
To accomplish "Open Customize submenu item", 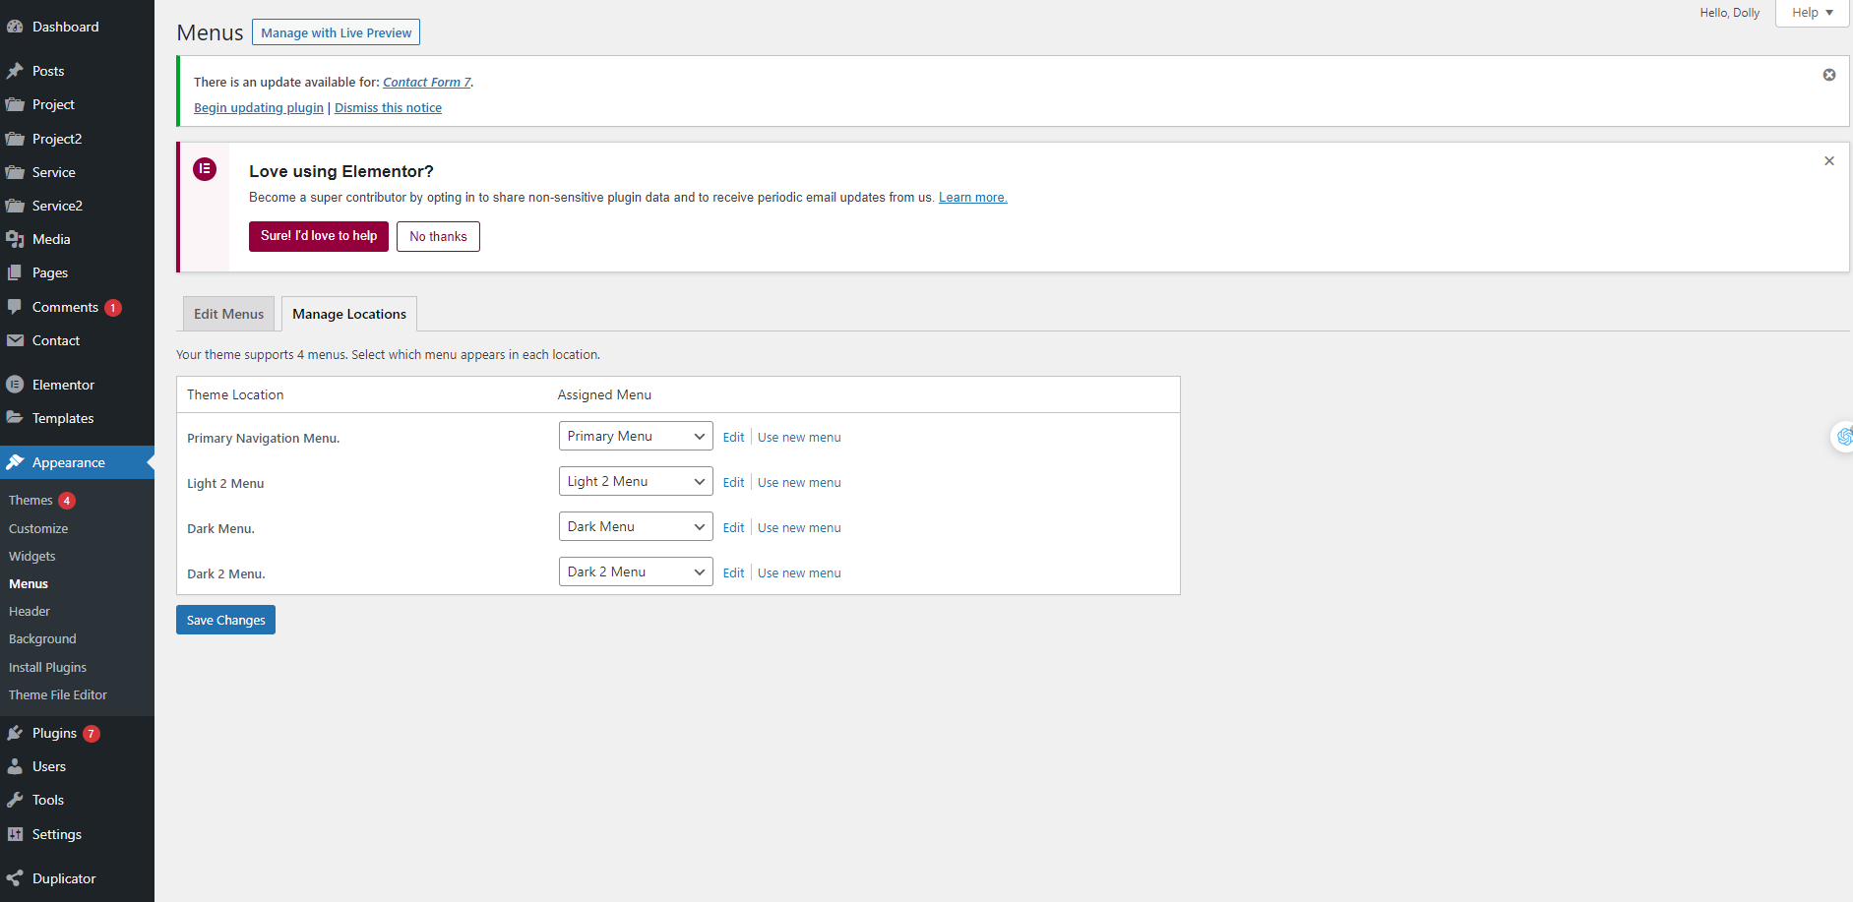I will click(x=38, y=528).
